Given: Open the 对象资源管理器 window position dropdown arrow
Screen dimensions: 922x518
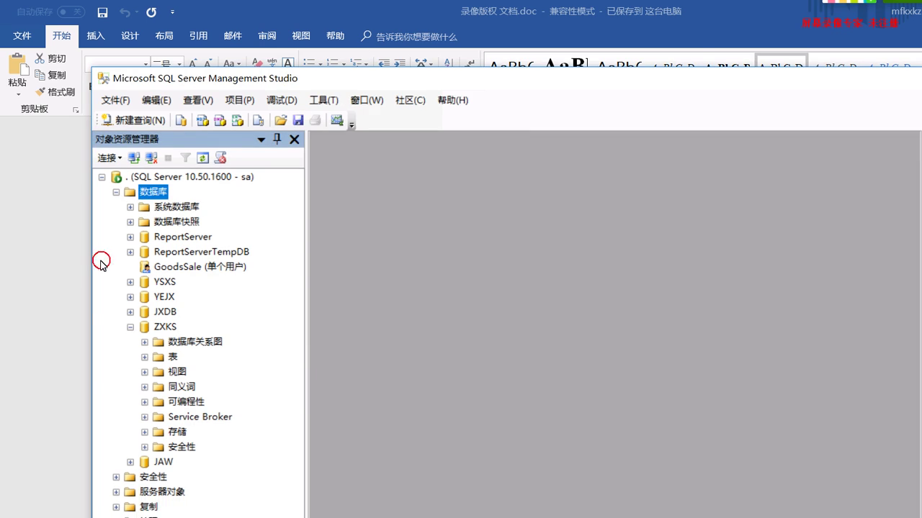Looking at the screenshot, I should pos(261,140).
